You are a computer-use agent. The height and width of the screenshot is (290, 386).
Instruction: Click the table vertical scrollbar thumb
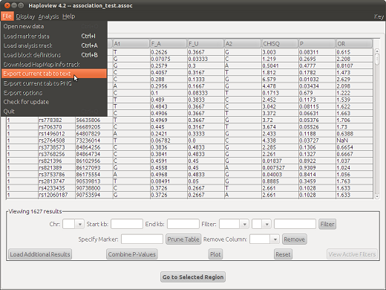[377, 59]
